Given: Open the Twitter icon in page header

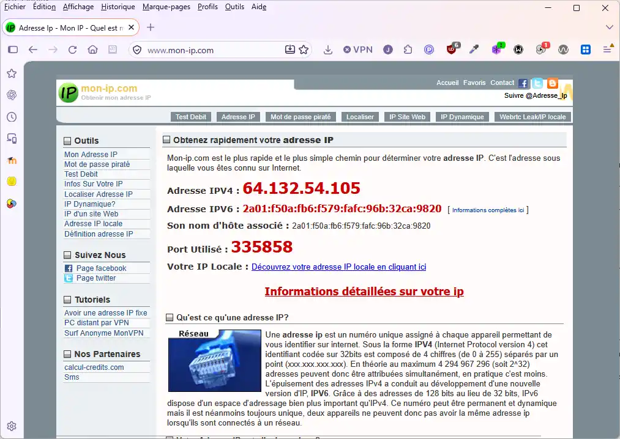Looking at the screenshot, I should pyautogui.click(x=537, y=83).
